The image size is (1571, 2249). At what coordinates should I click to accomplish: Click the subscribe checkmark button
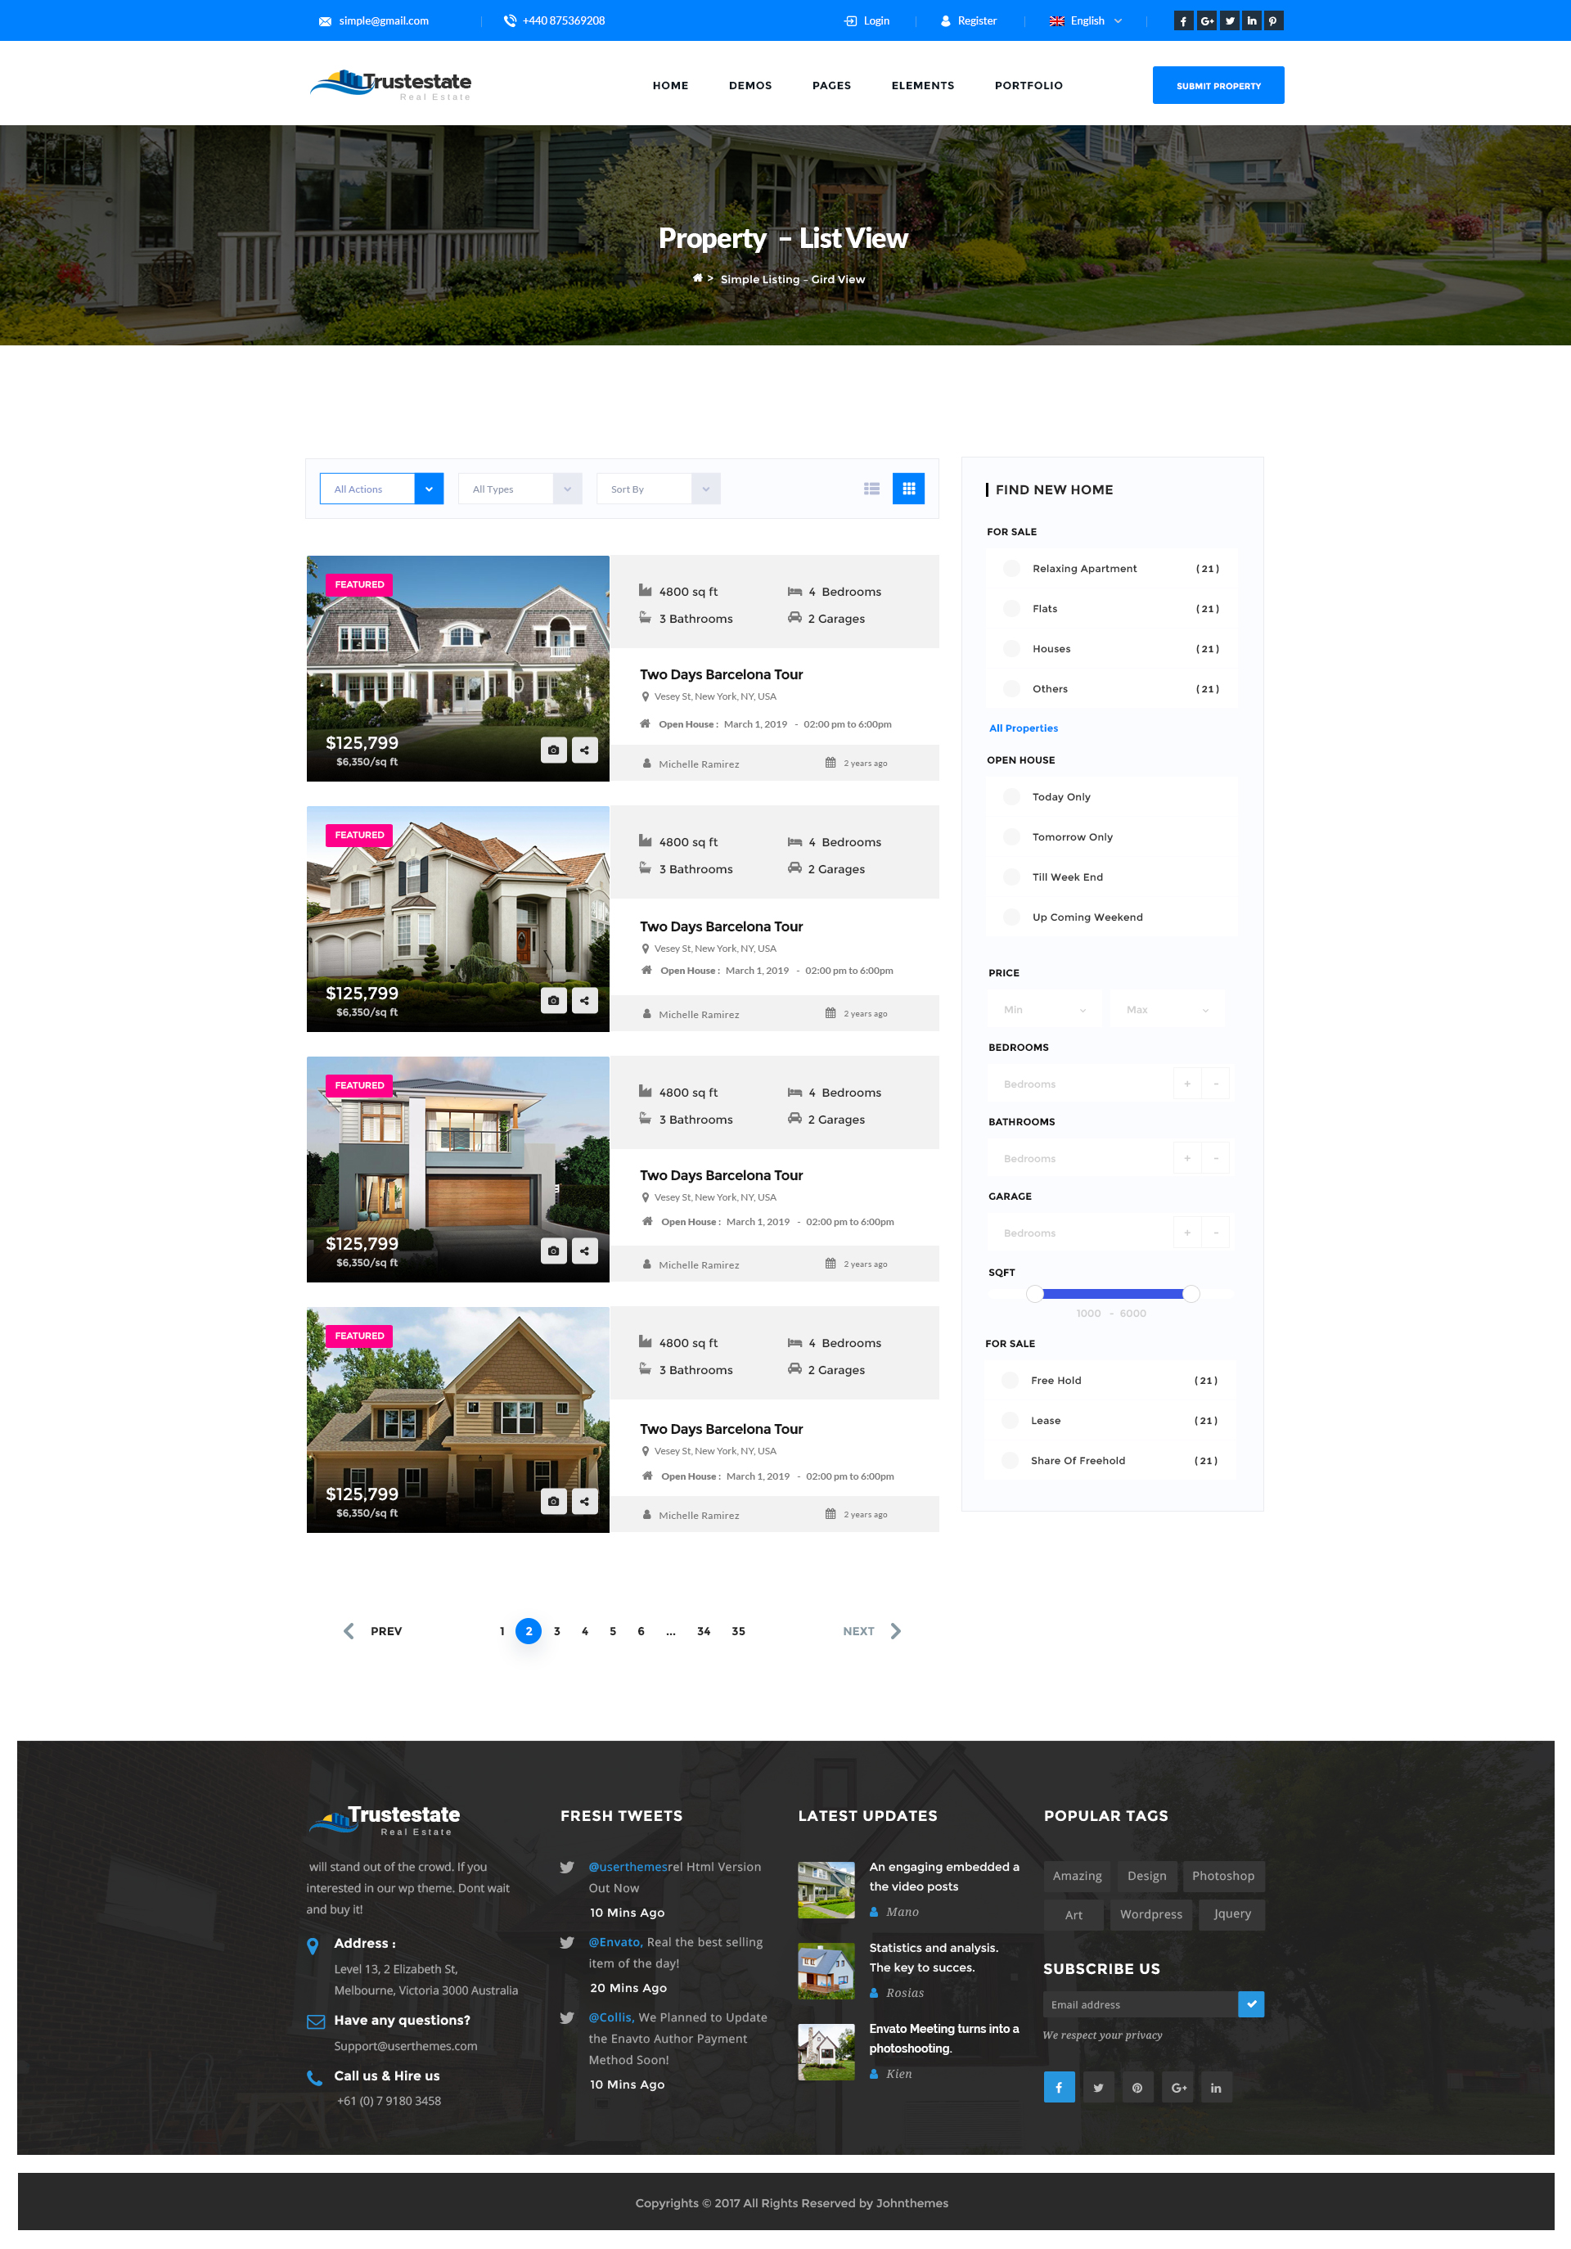(x=1251, y=2004)
